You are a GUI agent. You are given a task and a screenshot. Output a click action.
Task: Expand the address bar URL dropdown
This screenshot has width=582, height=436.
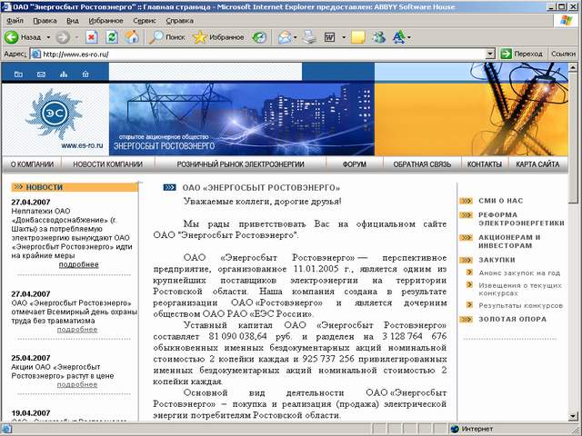coord(490,54)
